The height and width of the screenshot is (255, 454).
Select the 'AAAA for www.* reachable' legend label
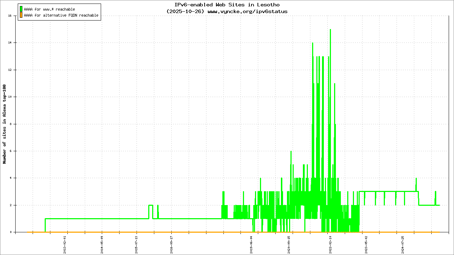(x=49, y=9)
